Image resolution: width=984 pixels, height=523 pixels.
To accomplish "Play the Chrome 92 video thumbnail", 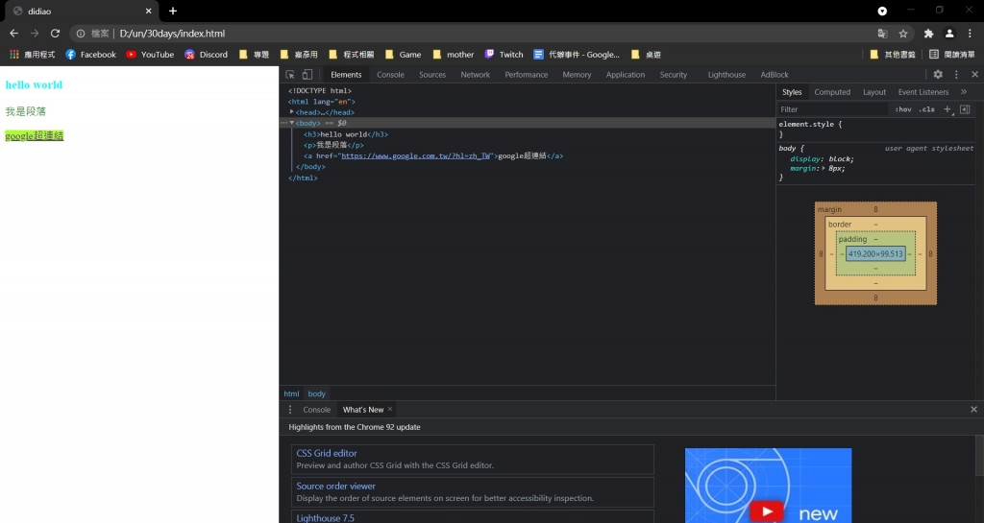I will [766, 511].
